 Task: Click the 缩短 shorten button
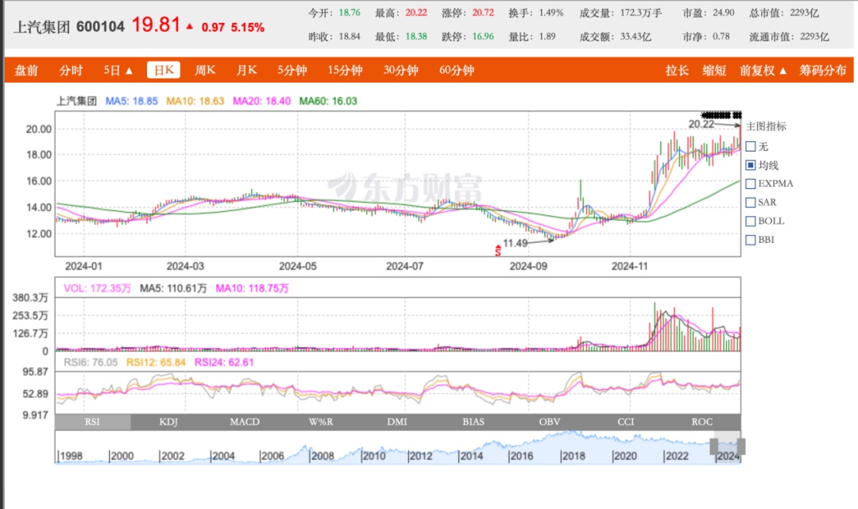[x=714, y=70]
